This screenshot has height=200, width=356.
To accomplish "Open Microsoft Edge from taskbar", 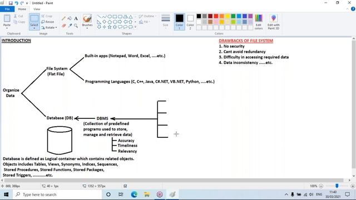I will 134,194.
